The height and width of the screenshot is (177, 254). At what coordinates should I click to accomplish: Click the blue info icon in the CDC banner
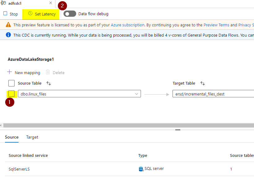[8, 35]
